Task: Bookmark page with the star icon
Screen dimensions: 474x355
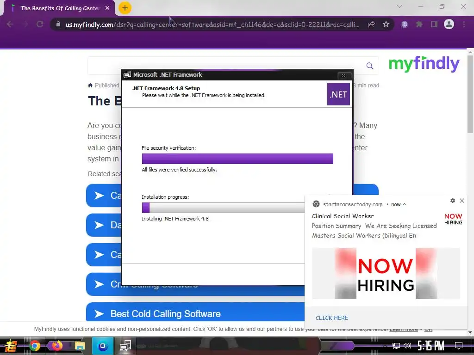Action: point(386,24)
